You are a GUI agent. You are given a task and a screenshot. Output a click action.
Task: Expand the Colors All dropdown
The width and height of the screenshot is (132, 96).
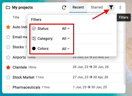coord(66,49)
